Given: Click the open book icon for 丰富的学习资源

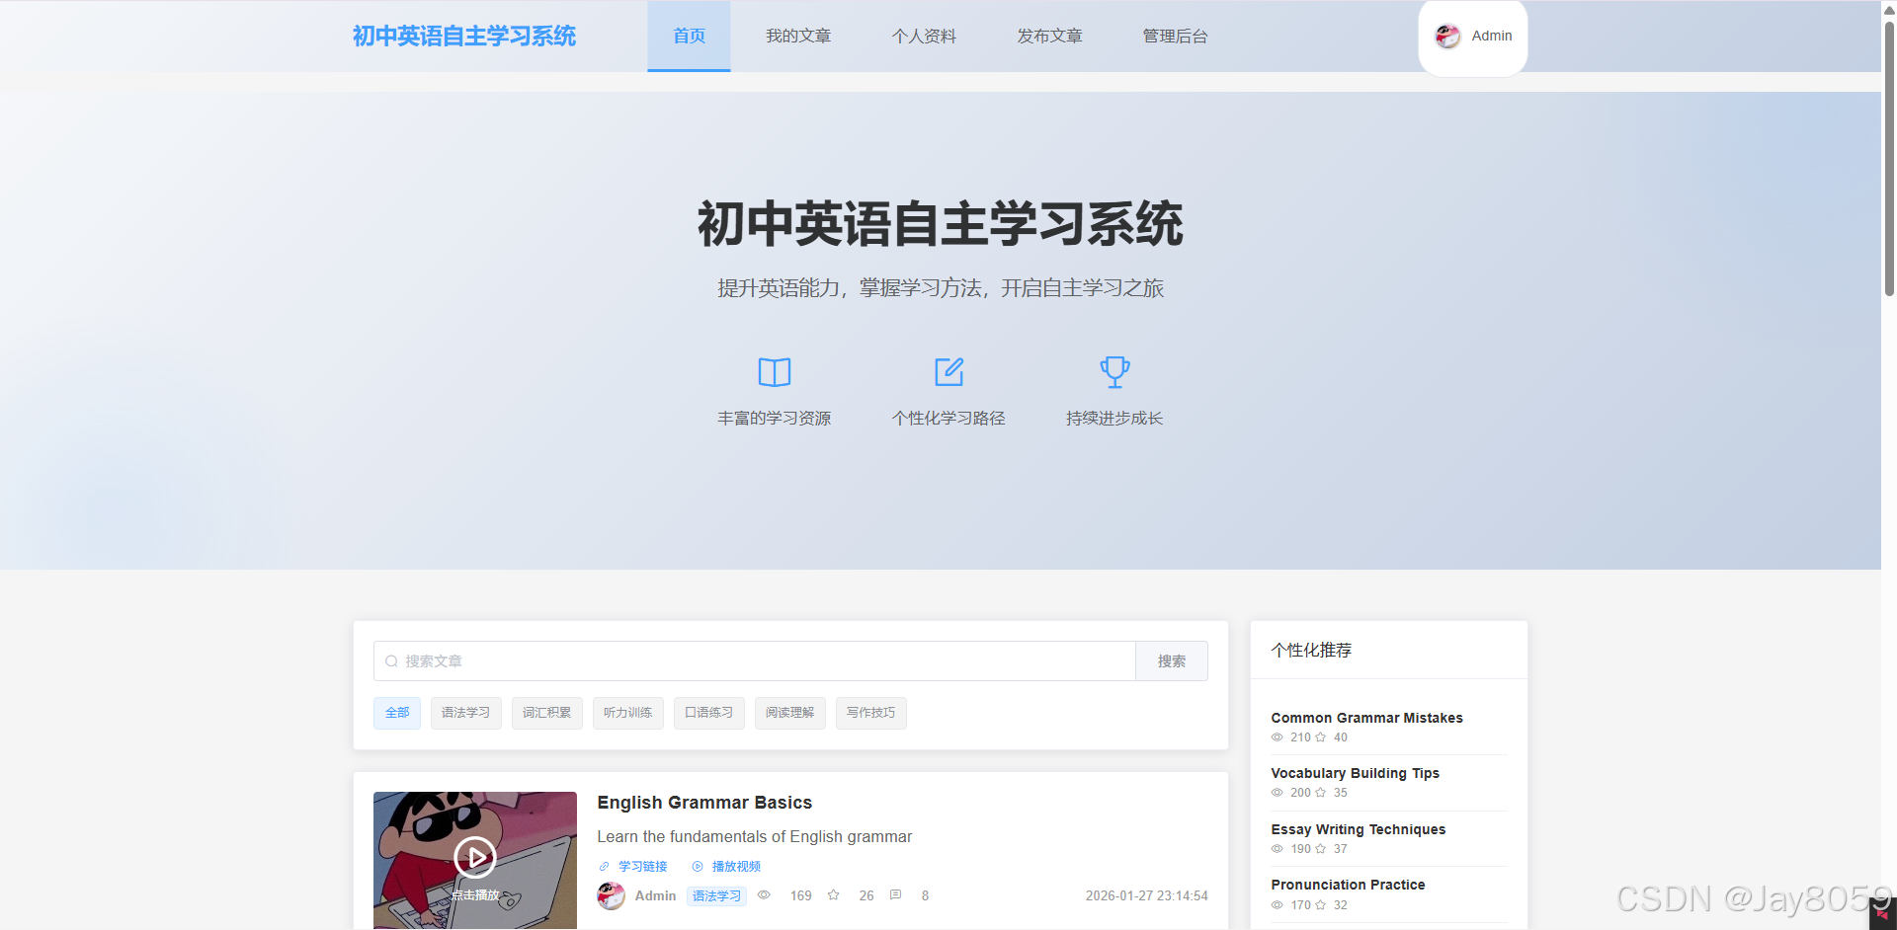Looking at the screenshot, I should [775, 372].
